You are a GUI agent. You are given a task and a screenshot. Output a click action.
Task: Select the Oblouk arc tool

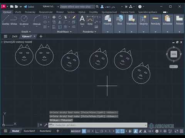tap(37, 20)
